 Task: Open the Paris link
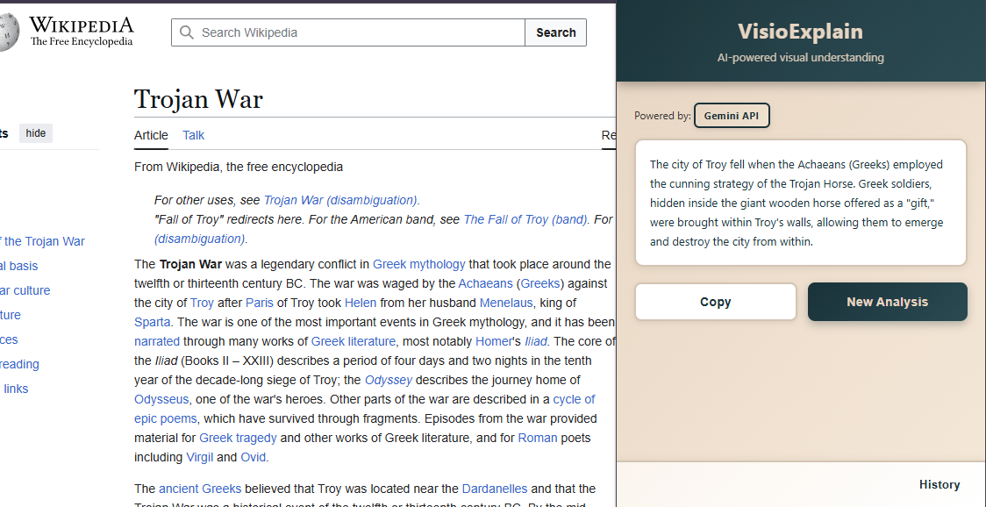pos(259,303)
